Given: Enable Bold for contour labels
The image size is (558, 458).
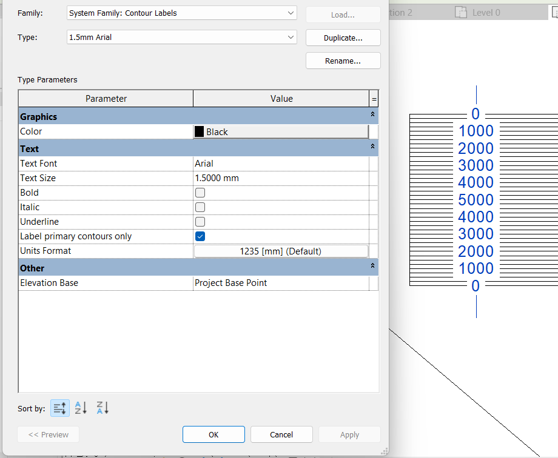Looking at the screenshot, I should (x=200, y=192).
